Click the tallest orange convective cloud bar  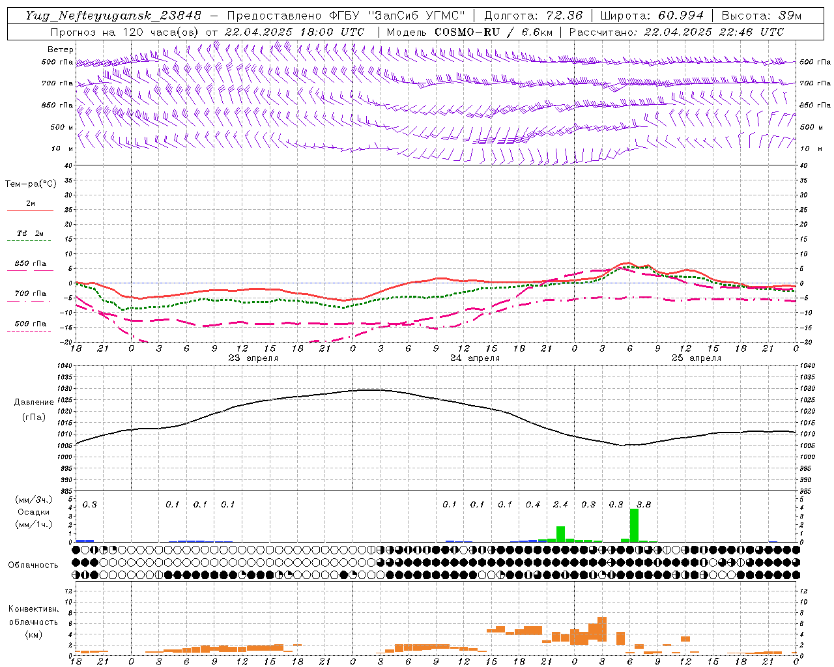[602, 629]
